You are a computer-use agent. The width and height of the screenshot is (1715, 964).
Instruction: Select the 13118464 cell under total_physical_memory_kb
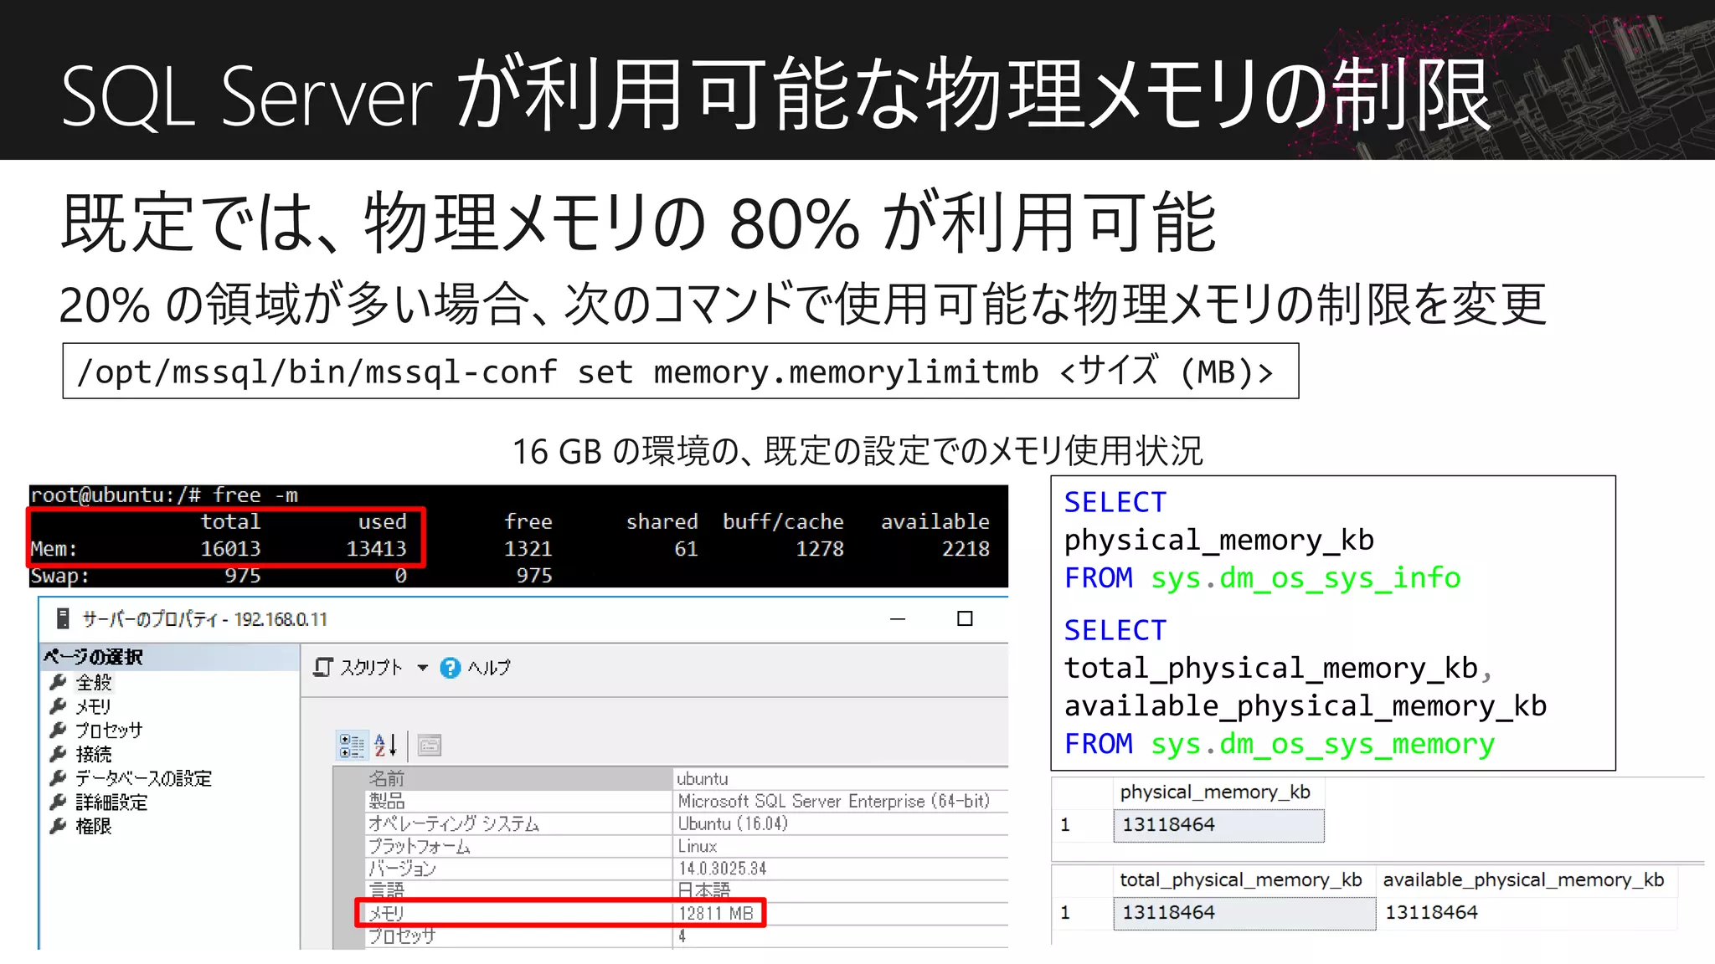pos(1244,913)
